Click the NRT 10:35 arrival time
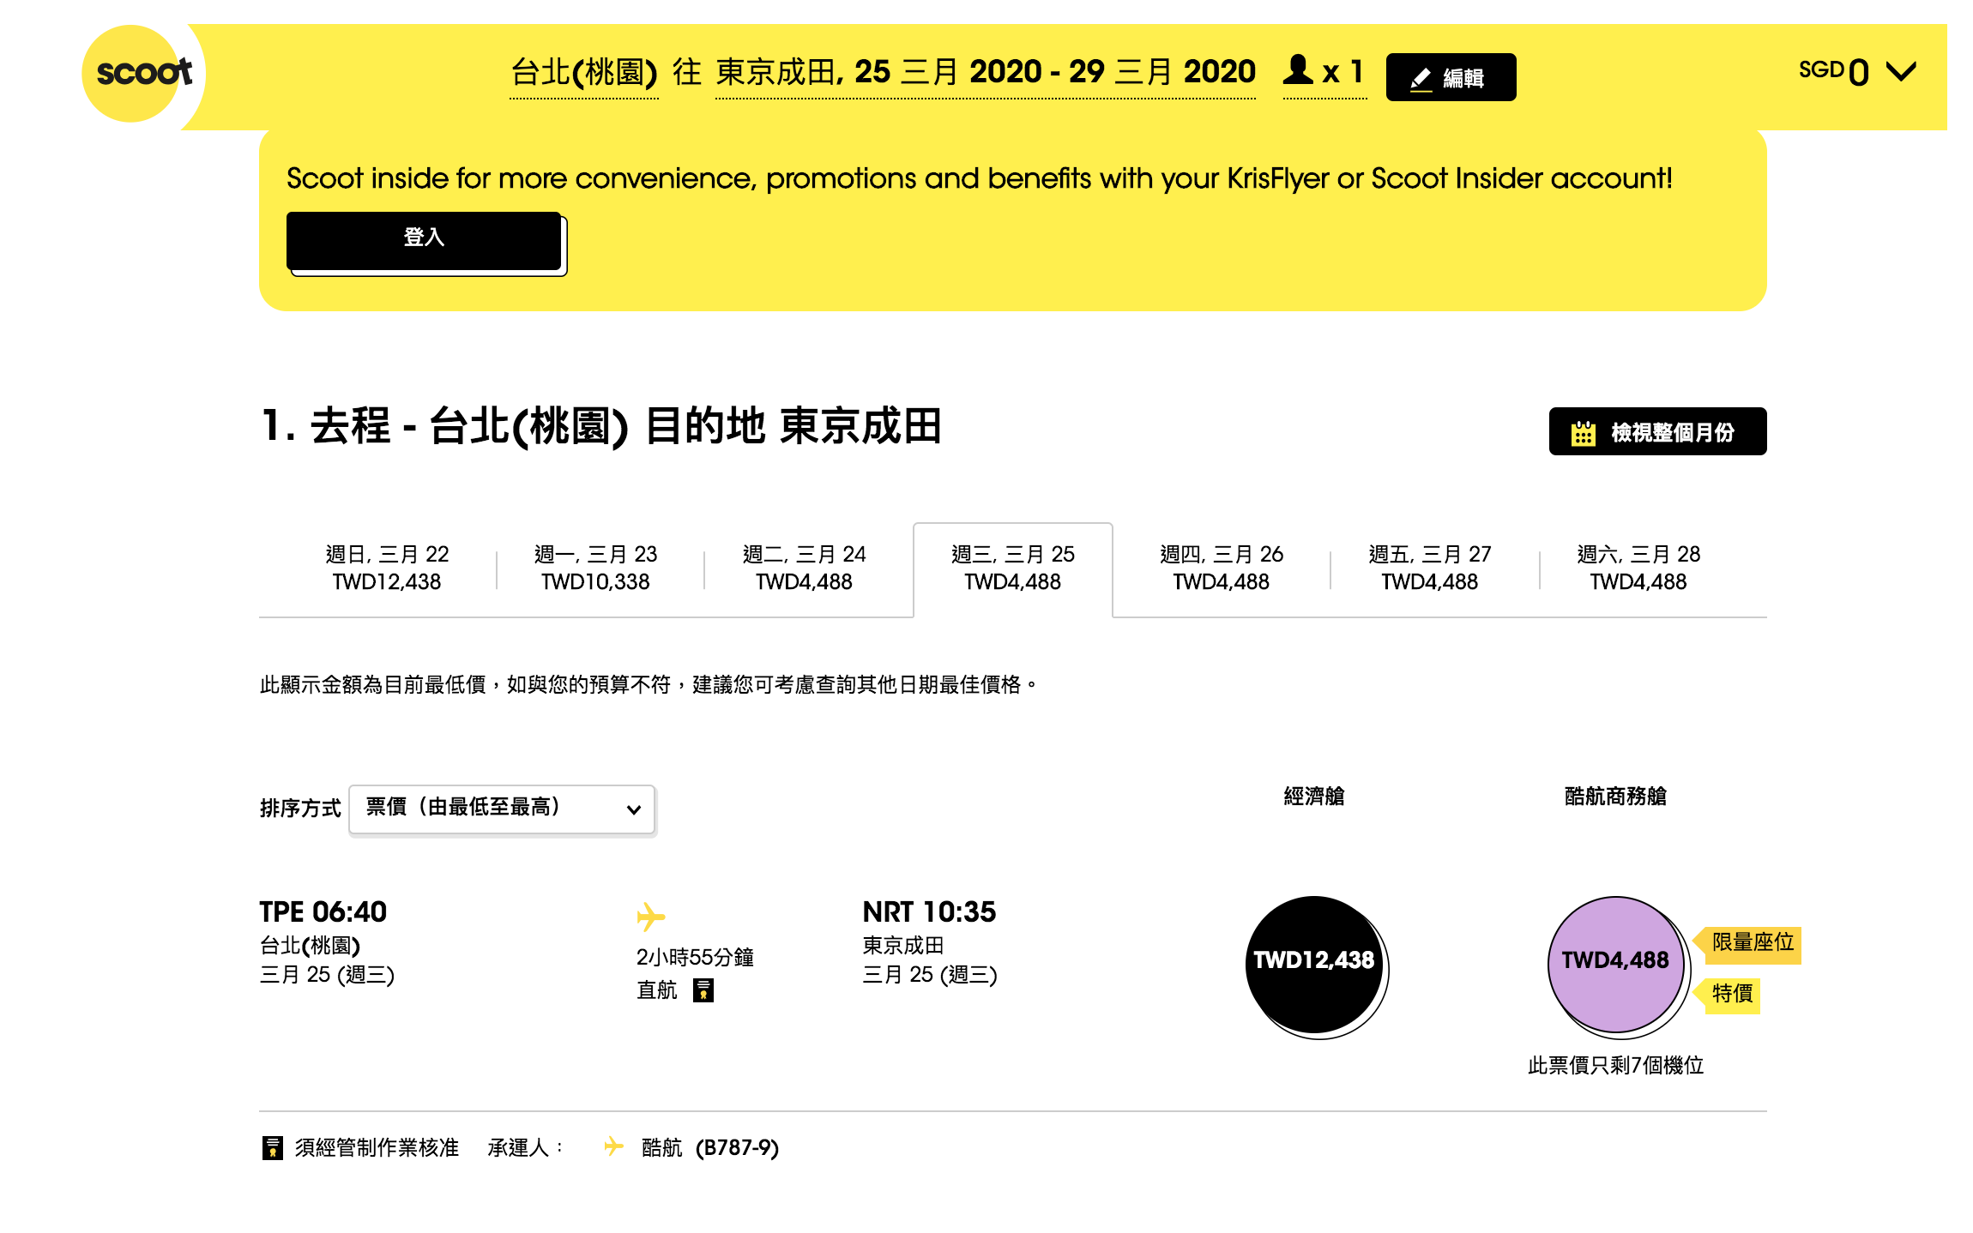This screenshot has width=1973, height=1233. (x=929, y=911)
